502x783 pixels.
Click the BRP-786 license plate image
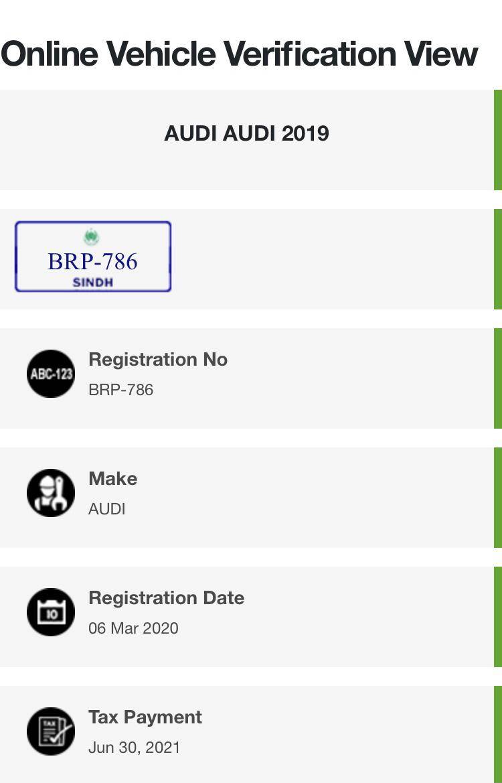pos(93,257)
